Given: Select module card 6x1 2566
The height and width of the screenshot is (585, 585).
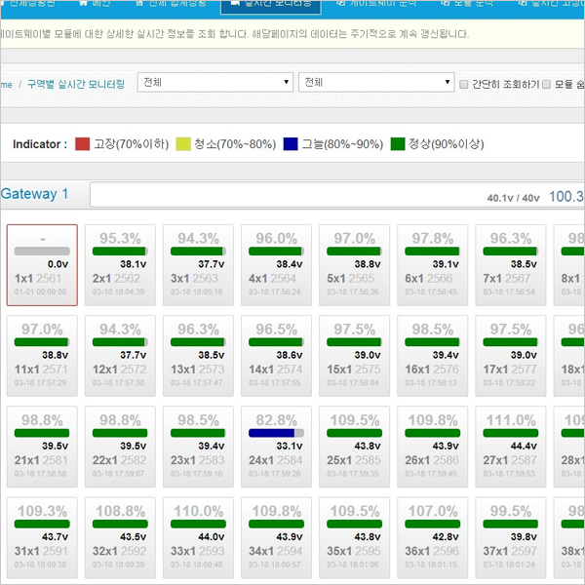Looking at the screenshot, I should 432,265.
